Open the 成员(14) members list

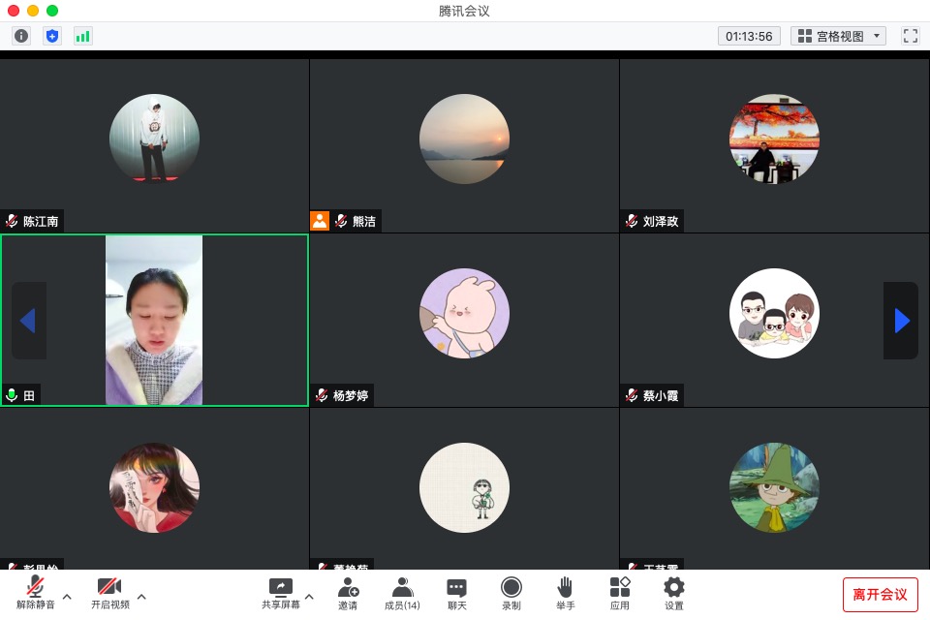(x=402, y=593)
